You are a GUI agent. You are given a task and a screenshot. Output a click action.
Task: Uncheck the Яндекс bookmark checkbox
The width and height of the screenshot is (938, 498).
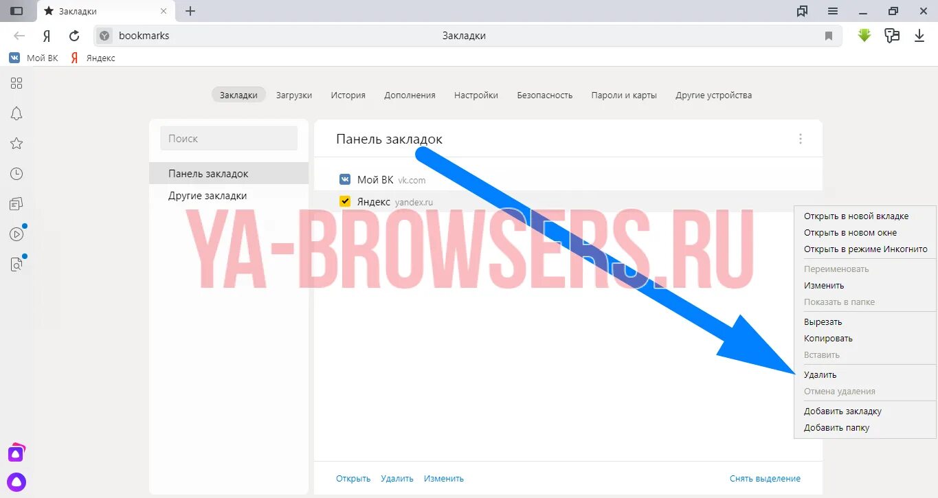click(345, 201)
